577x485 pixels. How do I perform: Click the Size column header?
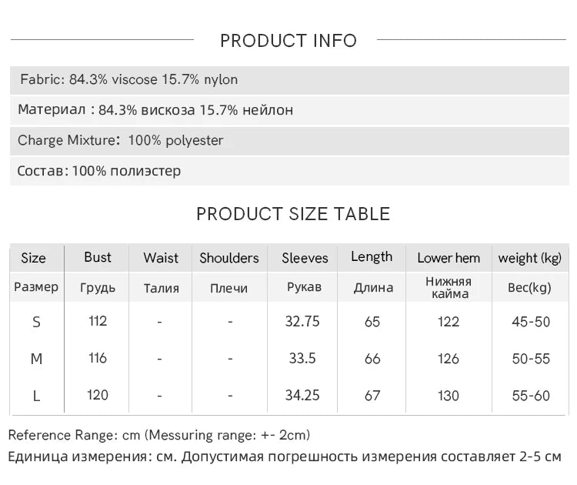(x=34, y=258)
